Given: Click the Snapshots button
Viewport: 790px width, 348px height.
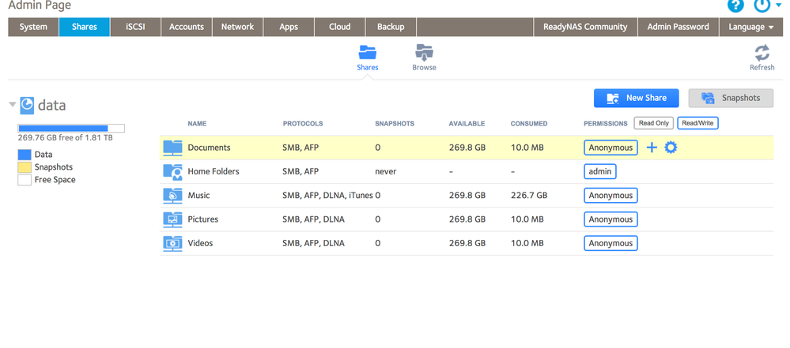Looking at the screenshot, I should point(731,98).
